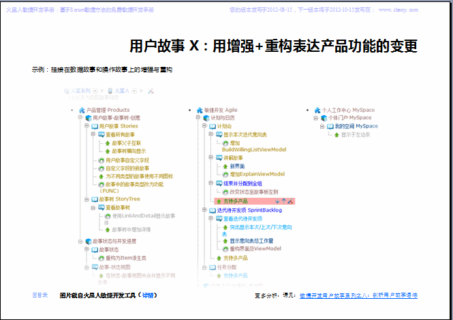The height and width of the screenshot is (320, 453).
Task: Click the puzzle icon beside 敏捷开发 Agile
Action: pyautogui.click(x=200, y=111)
